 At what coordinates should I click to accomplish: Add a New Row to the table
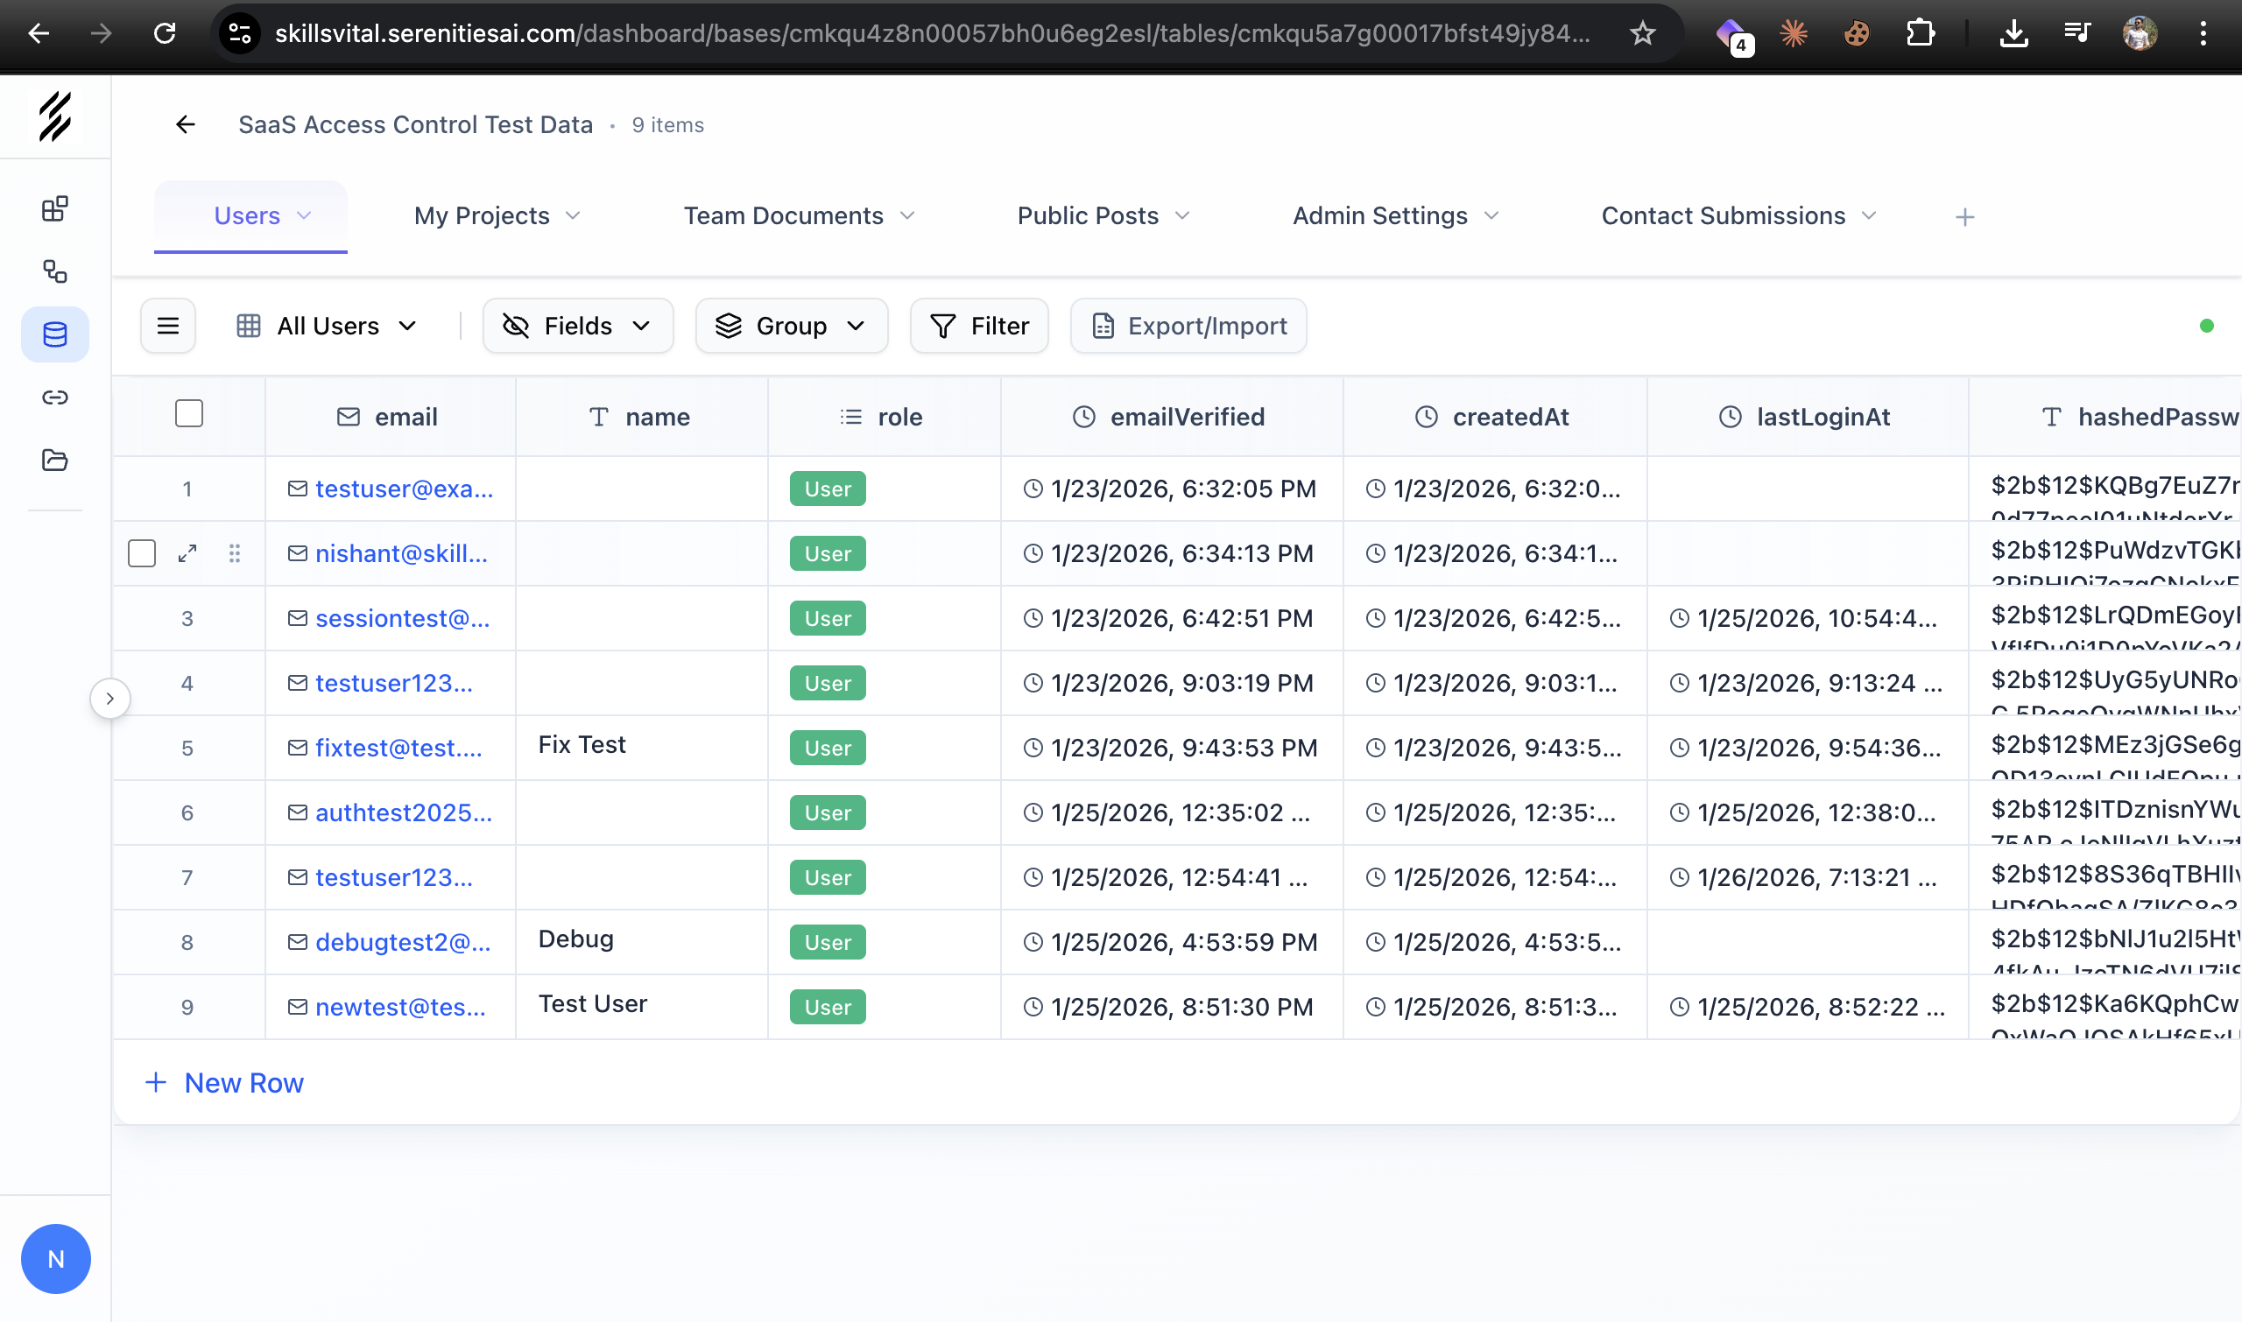(224, 1083)
